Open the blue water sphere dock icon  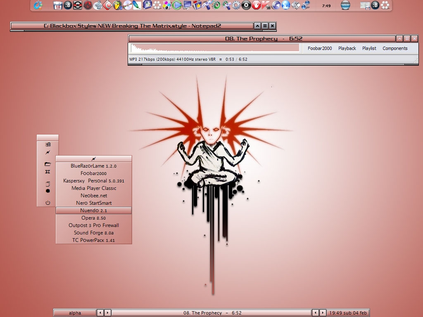click(346, 5)
